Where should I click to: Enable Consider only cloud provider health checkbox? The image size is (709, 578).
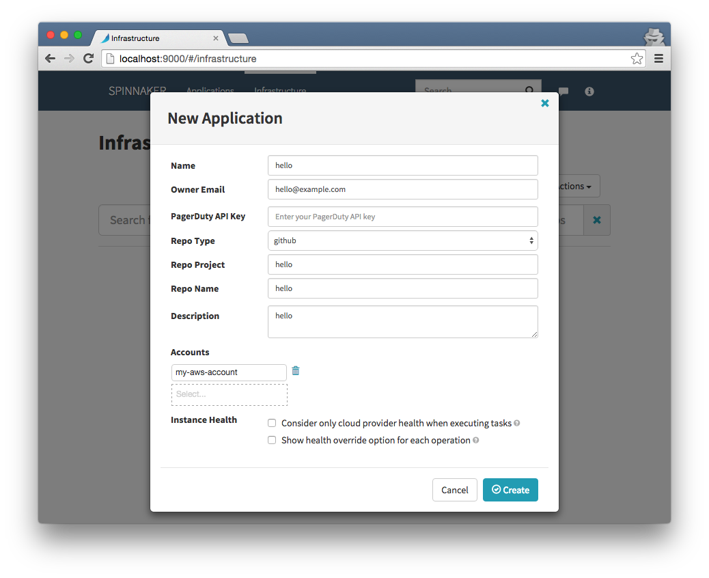coord(272,424)
